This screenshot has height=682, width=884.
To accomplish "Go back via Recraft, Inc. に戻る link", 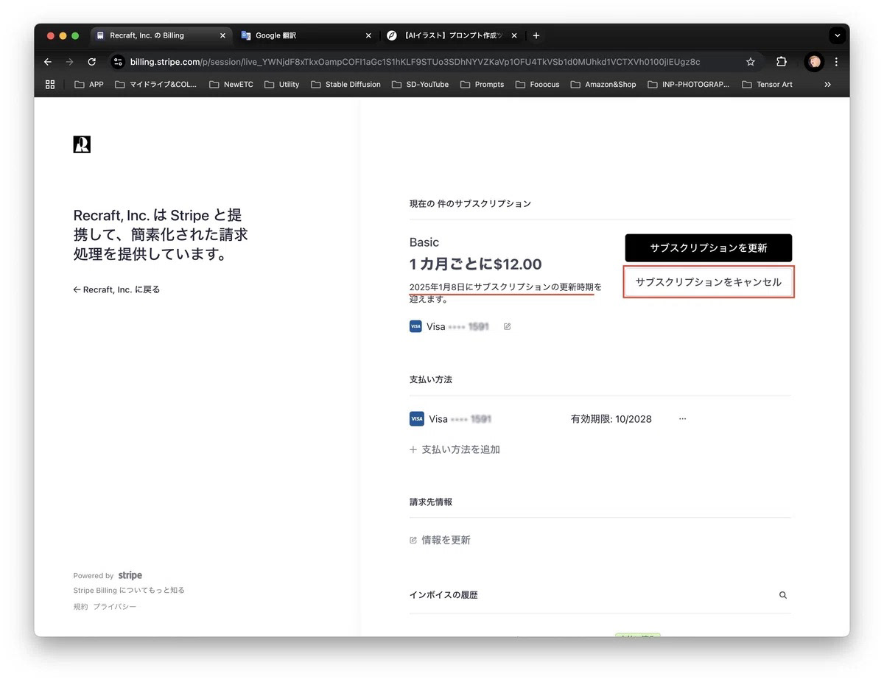I will (x=117, y=289).
